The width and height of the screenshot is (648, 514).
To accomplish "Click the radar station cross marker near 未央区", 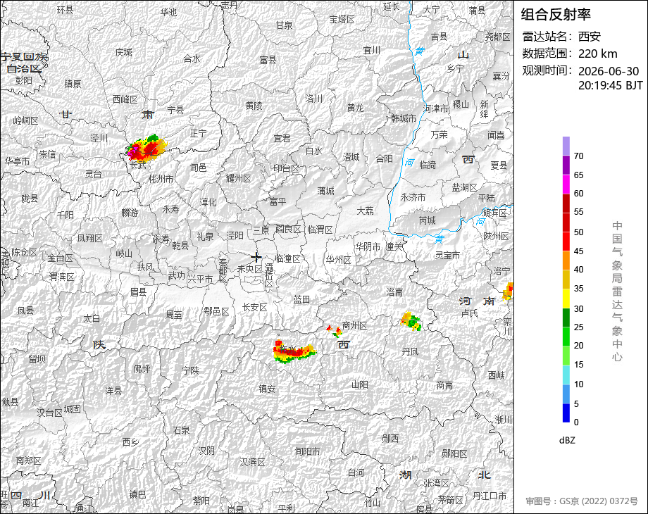I will [256, 257].
